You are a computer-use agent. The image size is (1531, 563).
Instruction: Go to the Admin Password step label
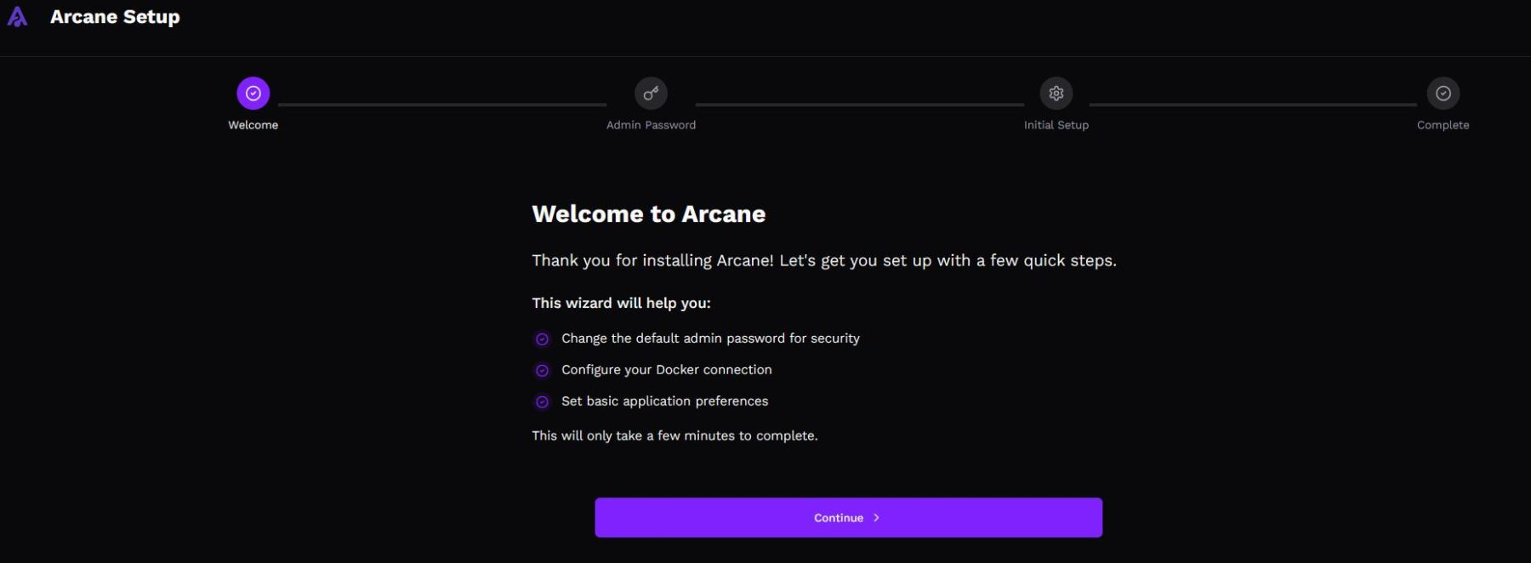click(x=651, y=125)
